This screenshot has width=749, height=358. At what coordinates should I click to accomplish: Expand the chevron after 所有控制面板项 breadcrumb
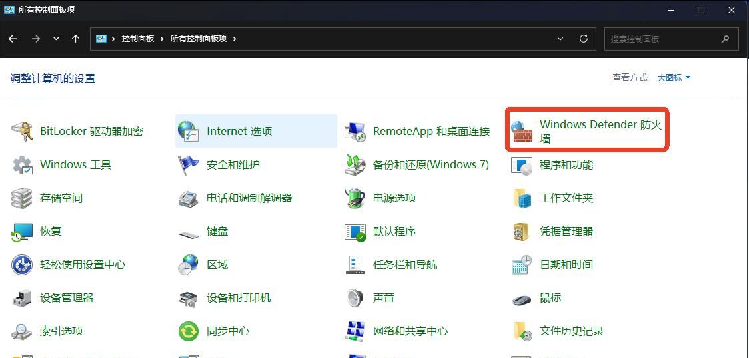point(235,39)
